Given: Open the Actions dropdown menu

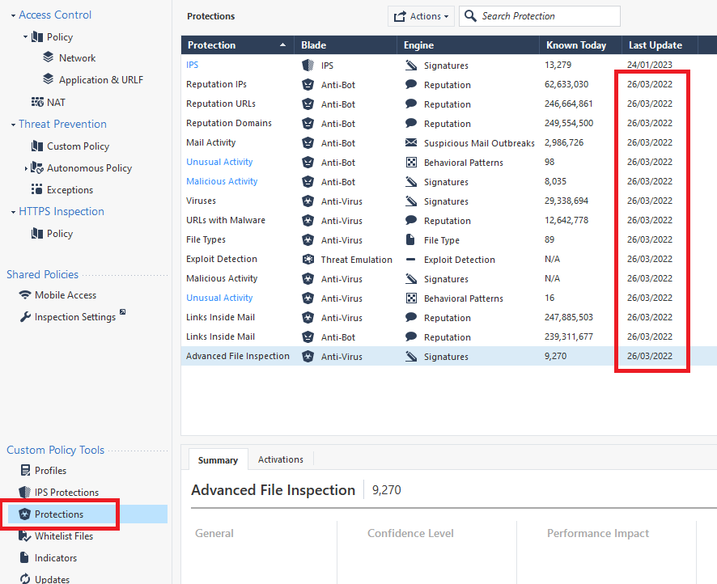Looking at the screenshot, I should point(420,16).
